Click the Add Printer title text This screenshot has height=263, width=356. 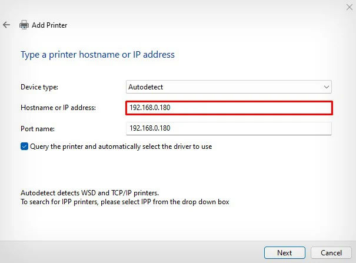click(x=49, y=25)
